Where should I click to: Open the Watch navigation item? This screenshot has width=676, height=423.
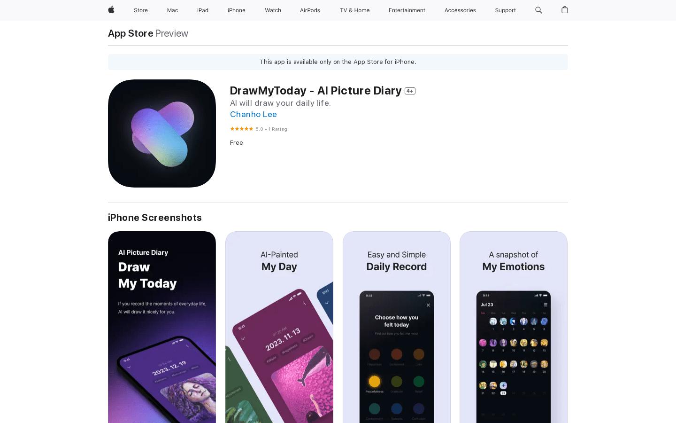273,10
